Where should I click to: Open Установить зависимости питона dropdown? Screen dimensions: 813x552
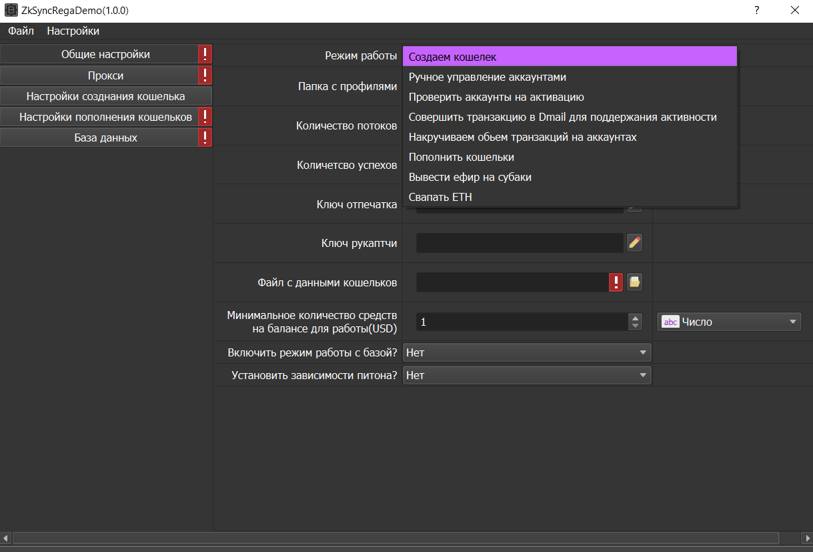[x=527, y=375]
